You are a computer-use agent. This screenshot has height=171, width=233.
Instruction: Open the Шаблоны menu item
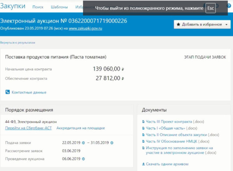click(x=60, y=7)
